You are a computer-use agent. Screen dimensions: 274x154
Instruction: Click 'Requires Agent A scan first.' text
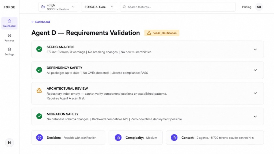tap(66, 98)
